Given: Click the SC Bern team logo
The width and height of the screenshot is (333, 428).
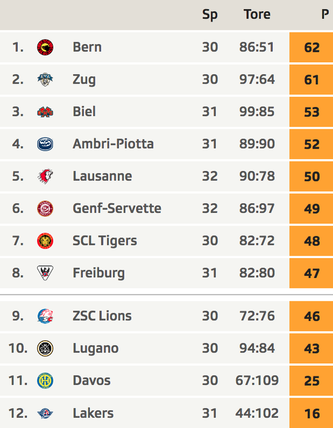Looking at the screenshot, I should coord(45,47).
